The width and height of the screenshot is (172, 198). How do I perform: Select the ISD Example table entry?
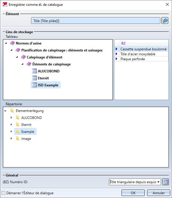tap(48, 85)
